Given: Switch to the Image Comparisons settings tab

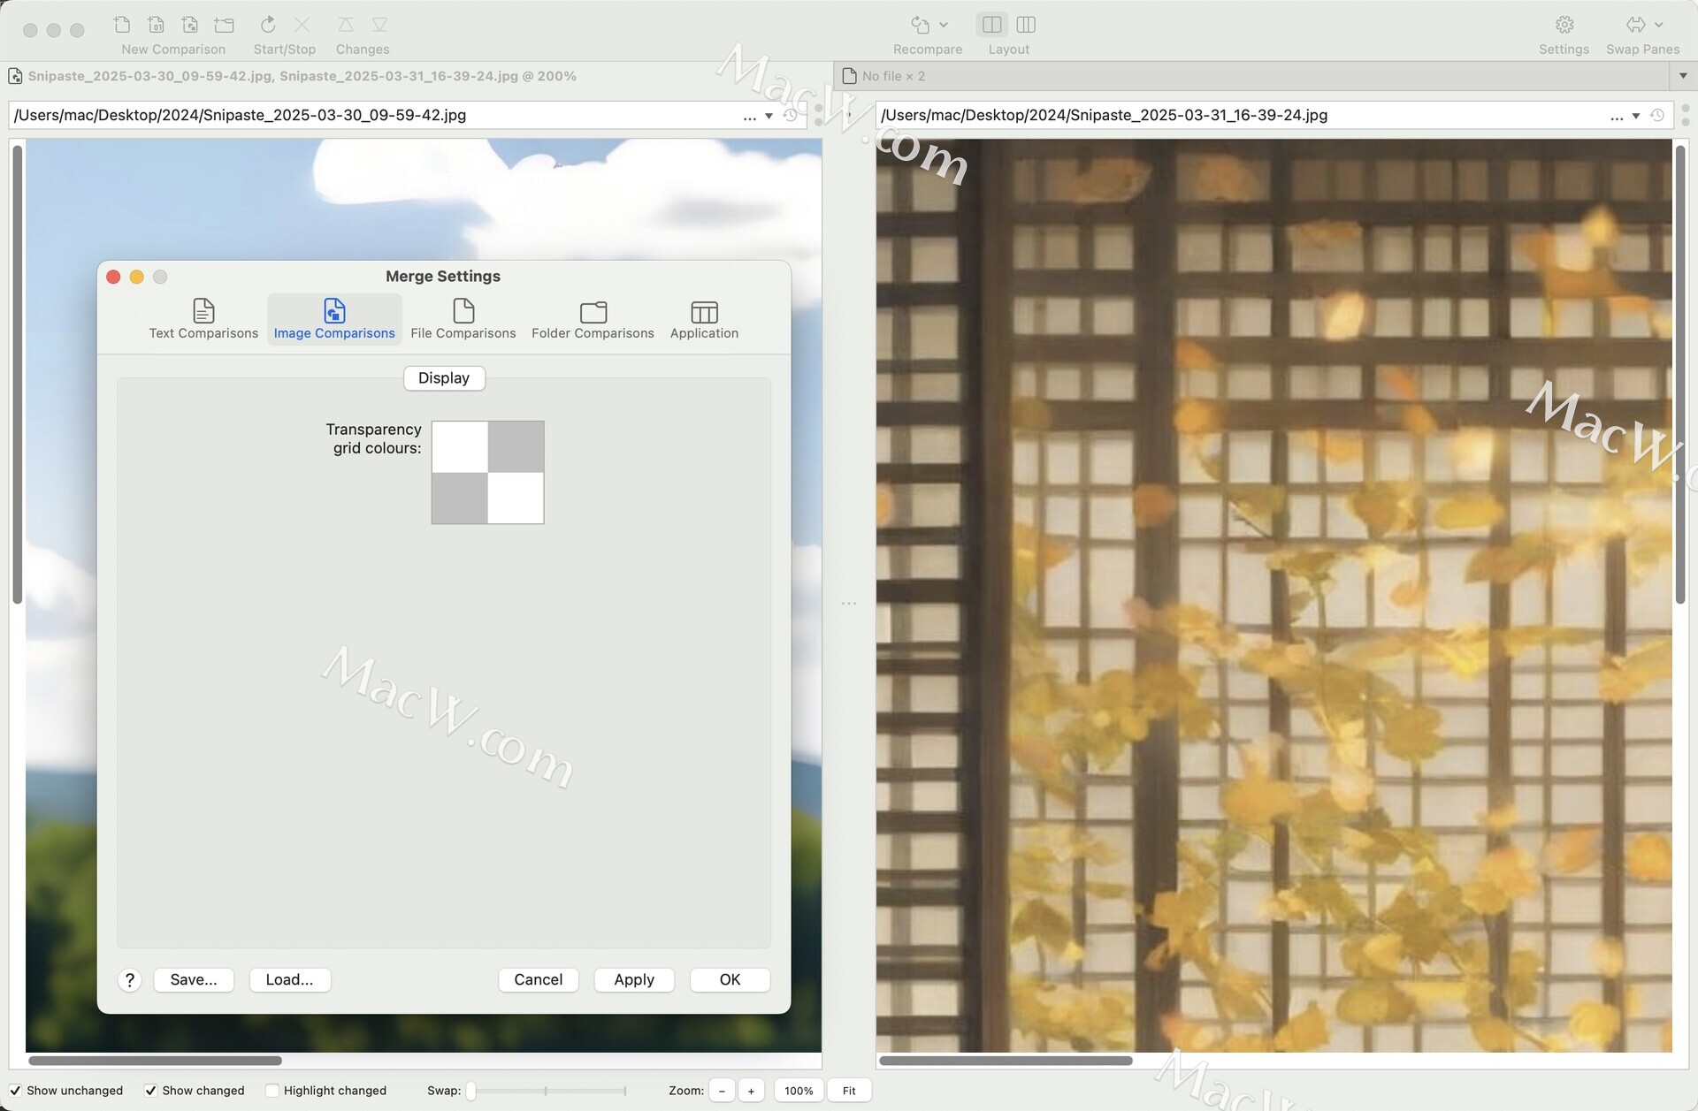Looking at the screenshot, I should click(334, 319).
